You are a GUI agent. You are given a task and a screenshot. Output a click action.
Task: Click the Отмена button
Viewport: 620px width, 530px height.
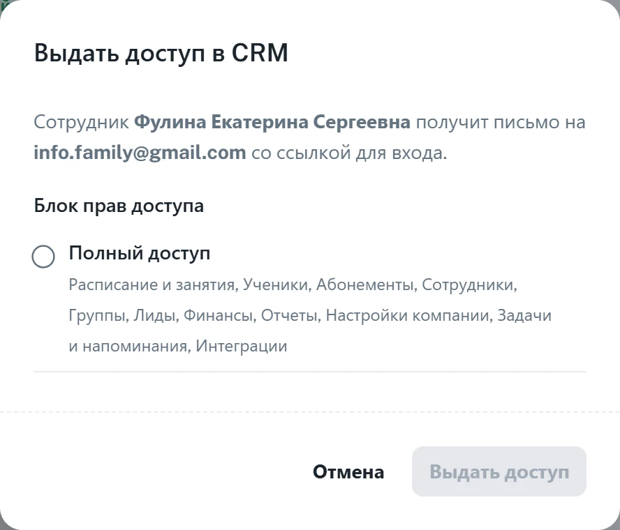[348, 471]
